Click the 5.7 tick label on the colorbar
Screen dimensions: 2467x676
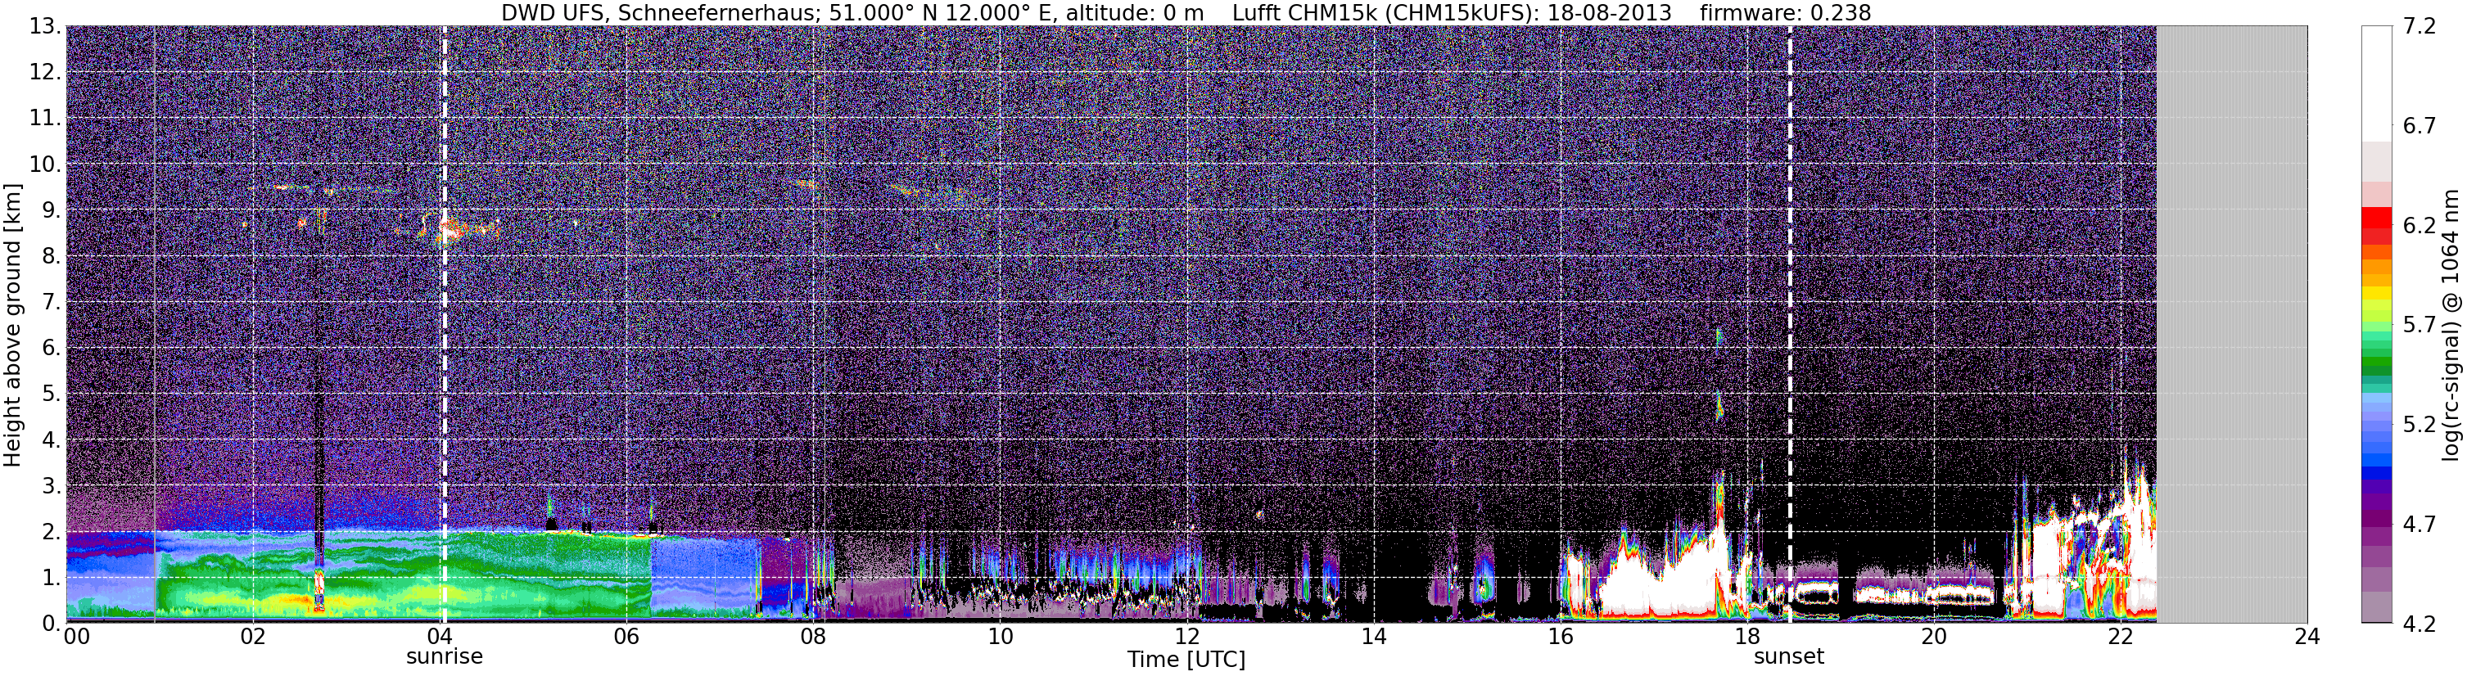click(x=2420, y=326)
